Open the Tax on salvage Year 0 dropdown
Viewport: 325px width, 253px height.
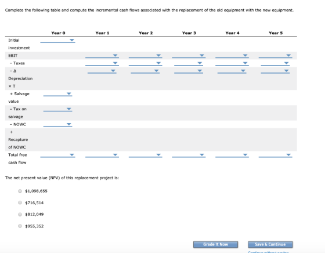tap(57, 109)
